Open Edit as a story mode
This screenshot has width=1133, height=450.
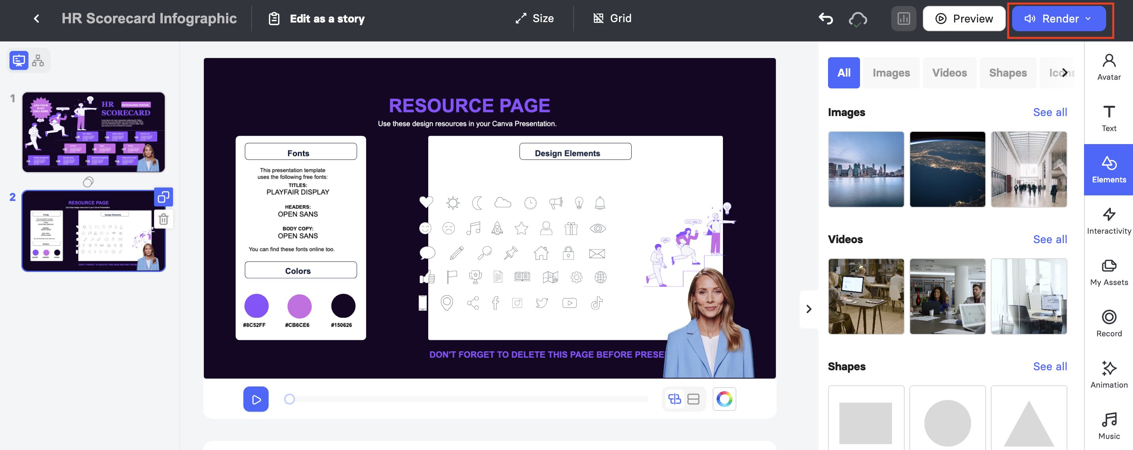[316, 19]
